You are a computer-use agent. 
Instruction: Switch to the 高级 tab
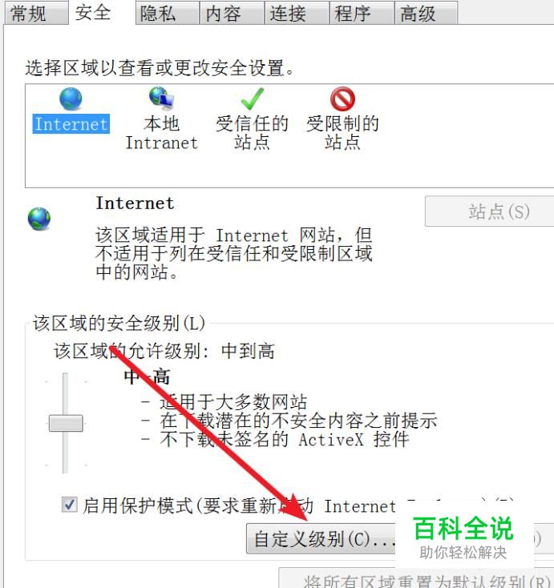pos(426,13)
